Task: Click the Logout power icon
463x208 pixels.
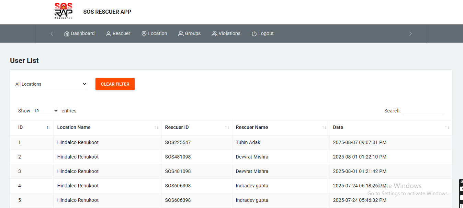Action: (x=254, y=34)
